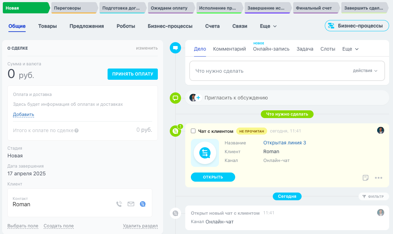Click green chat icon with badge 1

pos(175,131)
